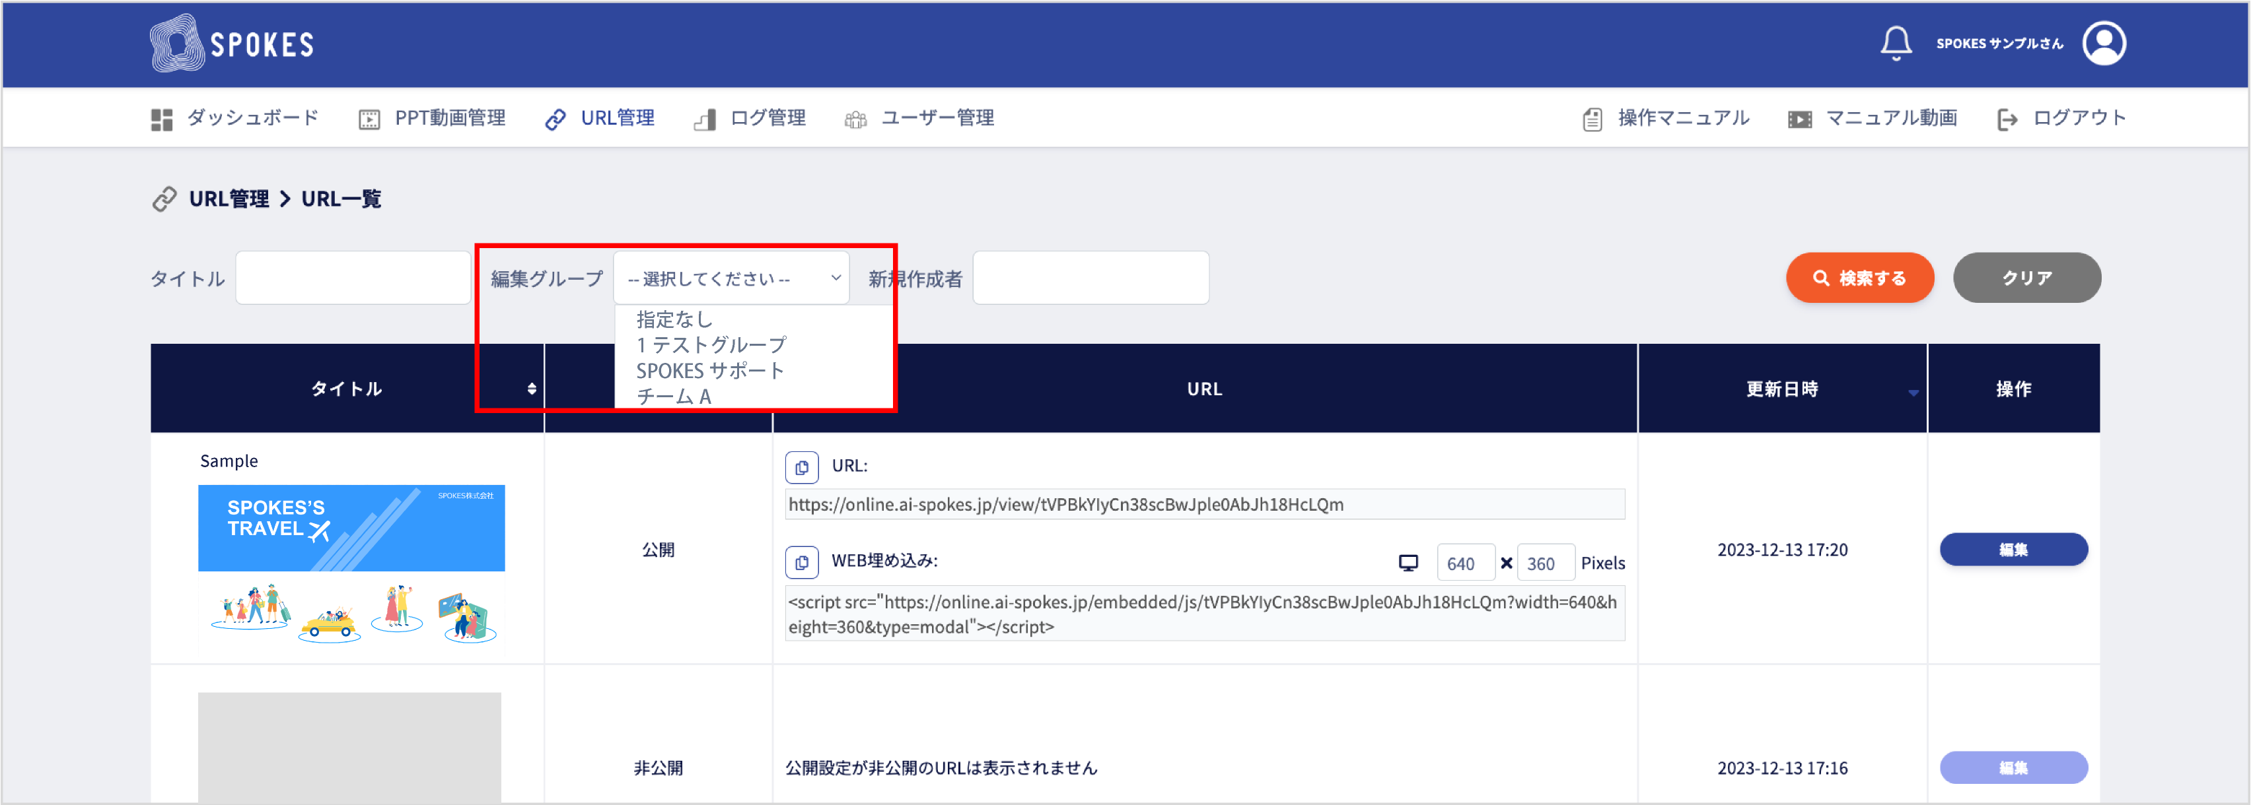Click the 公開 status cell

click(658, 550)
